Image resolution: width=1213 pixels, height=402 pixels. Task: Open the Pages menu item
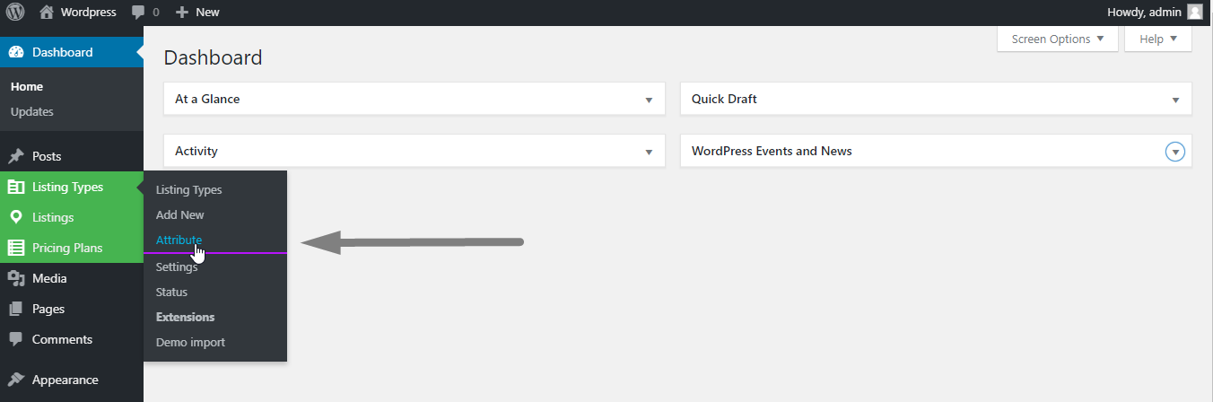pos(48,309)
